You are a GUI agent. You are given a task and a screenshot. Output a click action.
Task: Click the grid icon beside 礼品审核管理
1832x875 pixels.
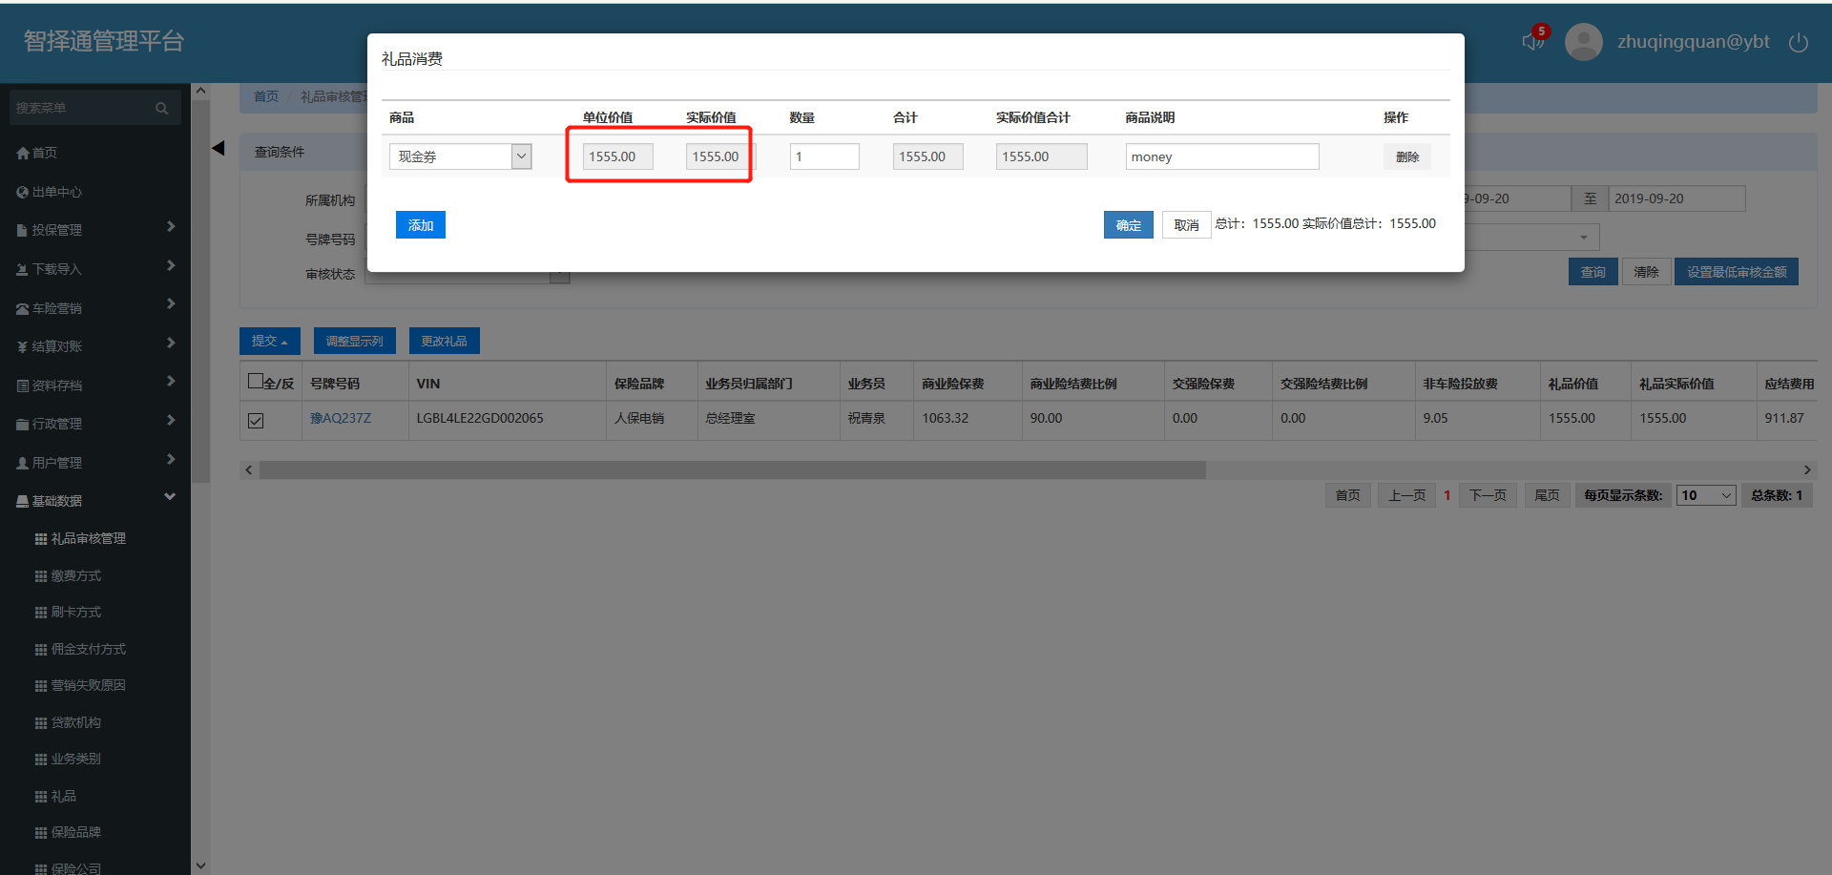pyautogui.click(x=41, y=539)
